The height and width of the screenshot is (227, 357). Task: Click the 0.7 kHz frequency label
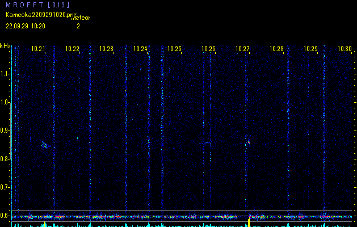point(5,187)
